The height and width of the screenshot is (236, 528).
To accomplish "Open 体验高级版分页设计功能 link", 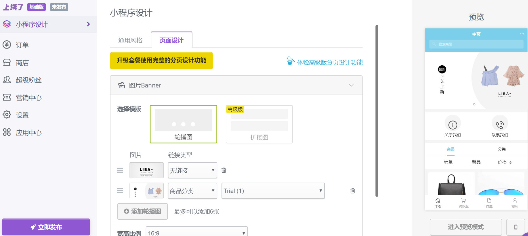I will (x=330, y=62).
